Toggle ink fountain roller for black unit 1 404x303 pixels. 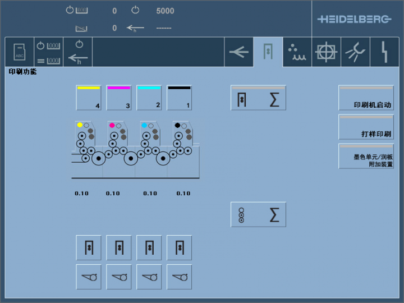pyautogui.click(x=180, y=277)
